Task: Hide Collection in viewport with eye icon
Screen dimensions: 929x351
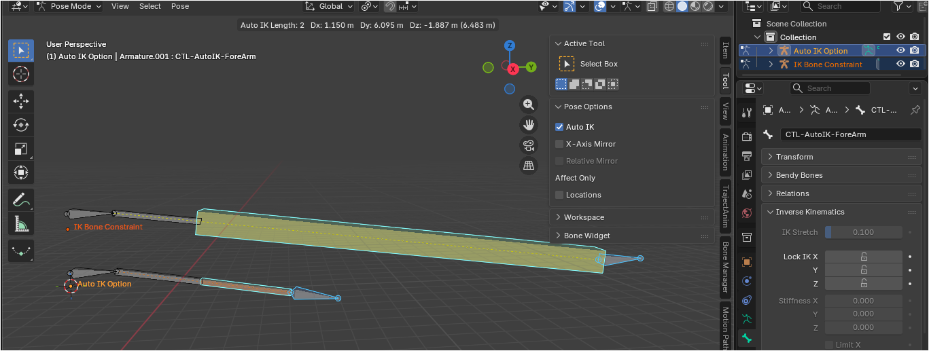Action: coord(900,37)
